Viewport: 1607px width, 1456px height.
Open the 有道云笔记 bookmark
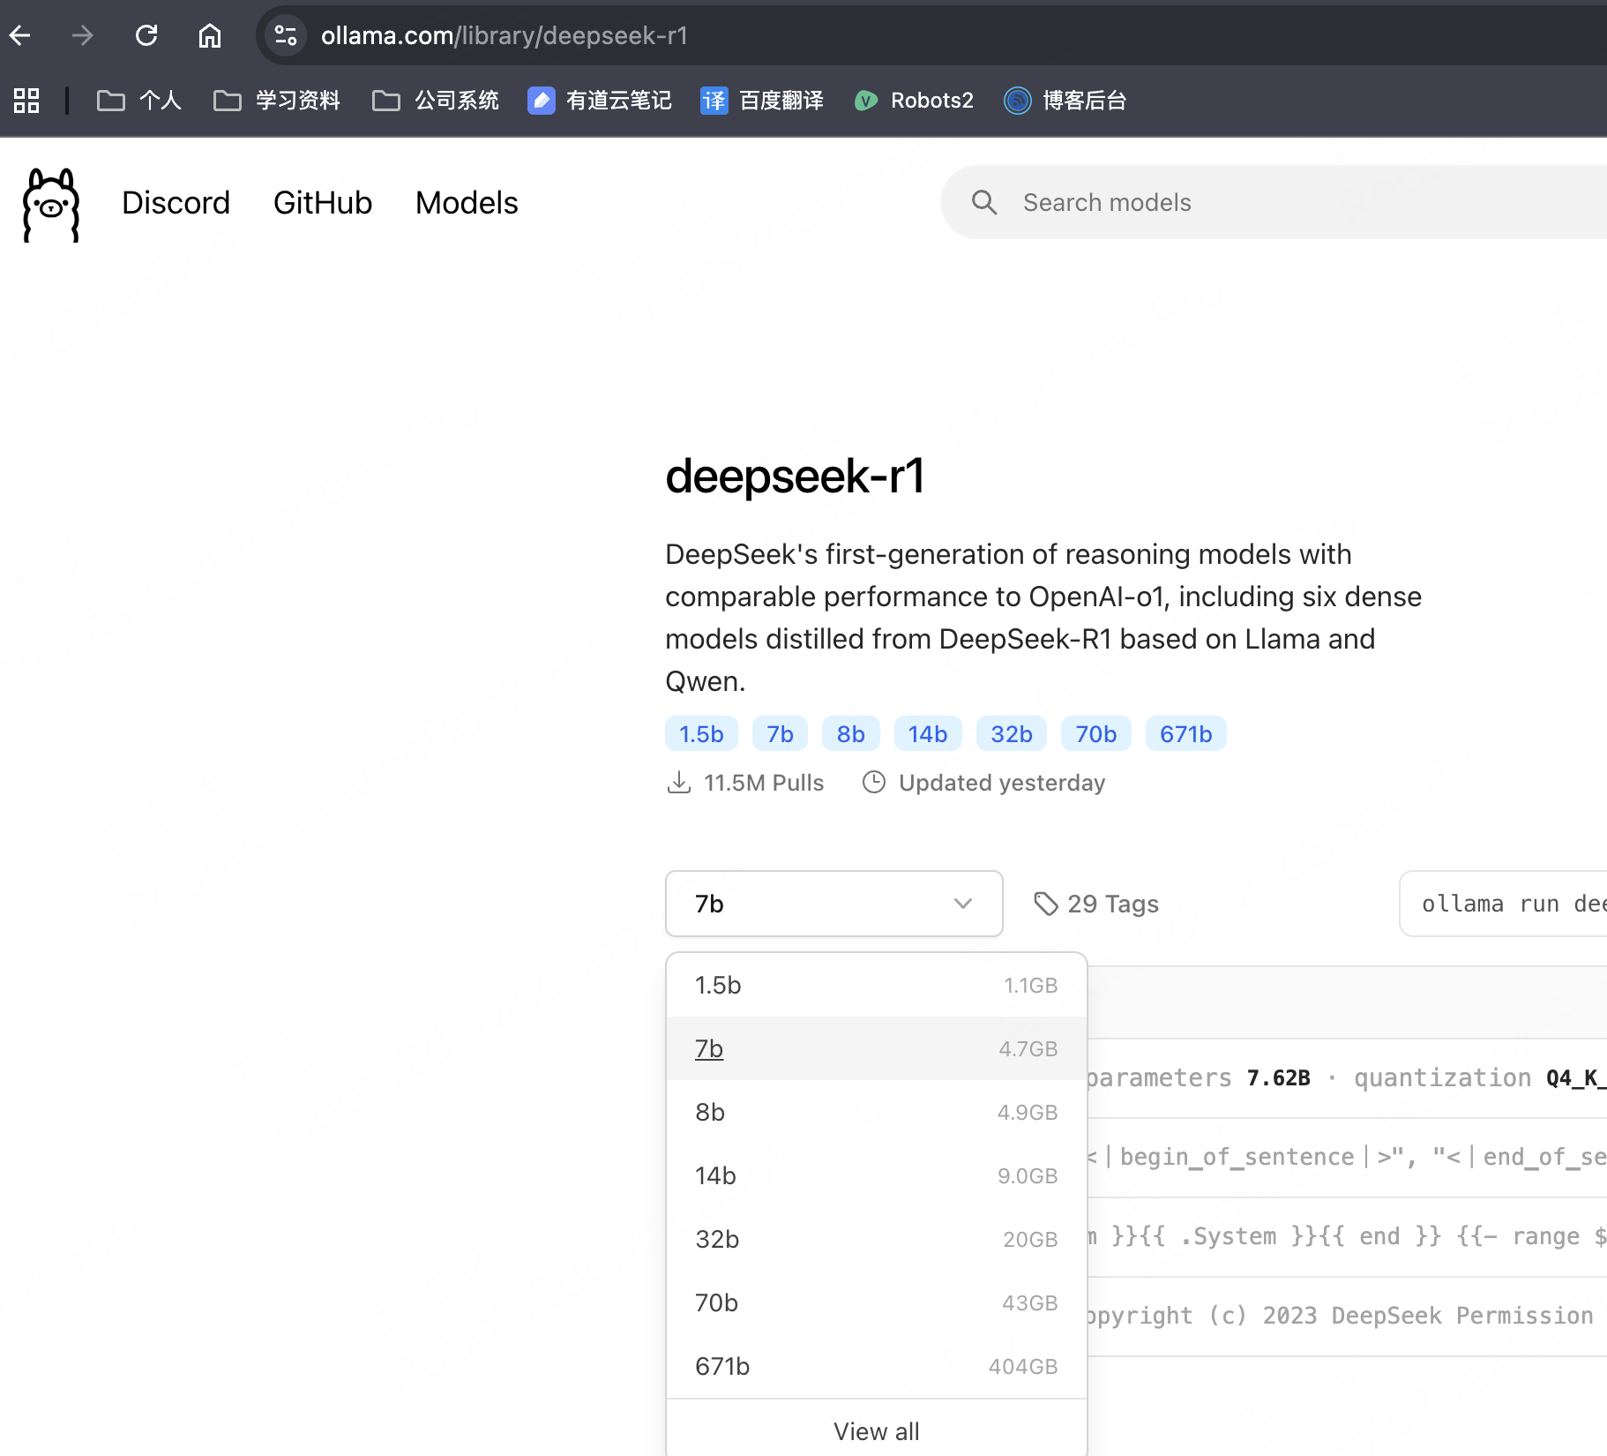[601, 101]
